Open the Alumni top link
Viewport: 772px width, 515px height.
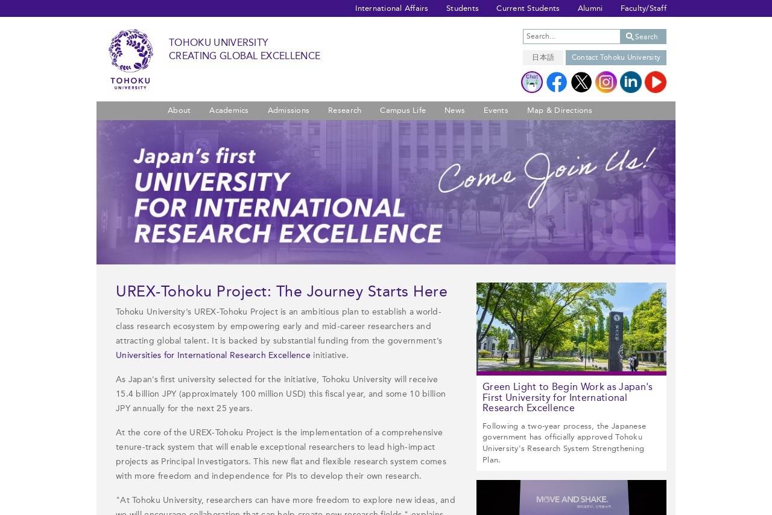point(590,8)
